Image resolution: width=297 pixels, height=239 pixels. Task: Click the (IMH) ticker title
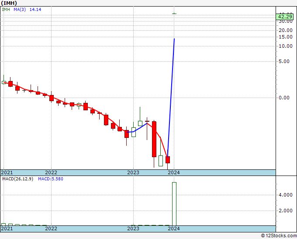click(9, 3)
